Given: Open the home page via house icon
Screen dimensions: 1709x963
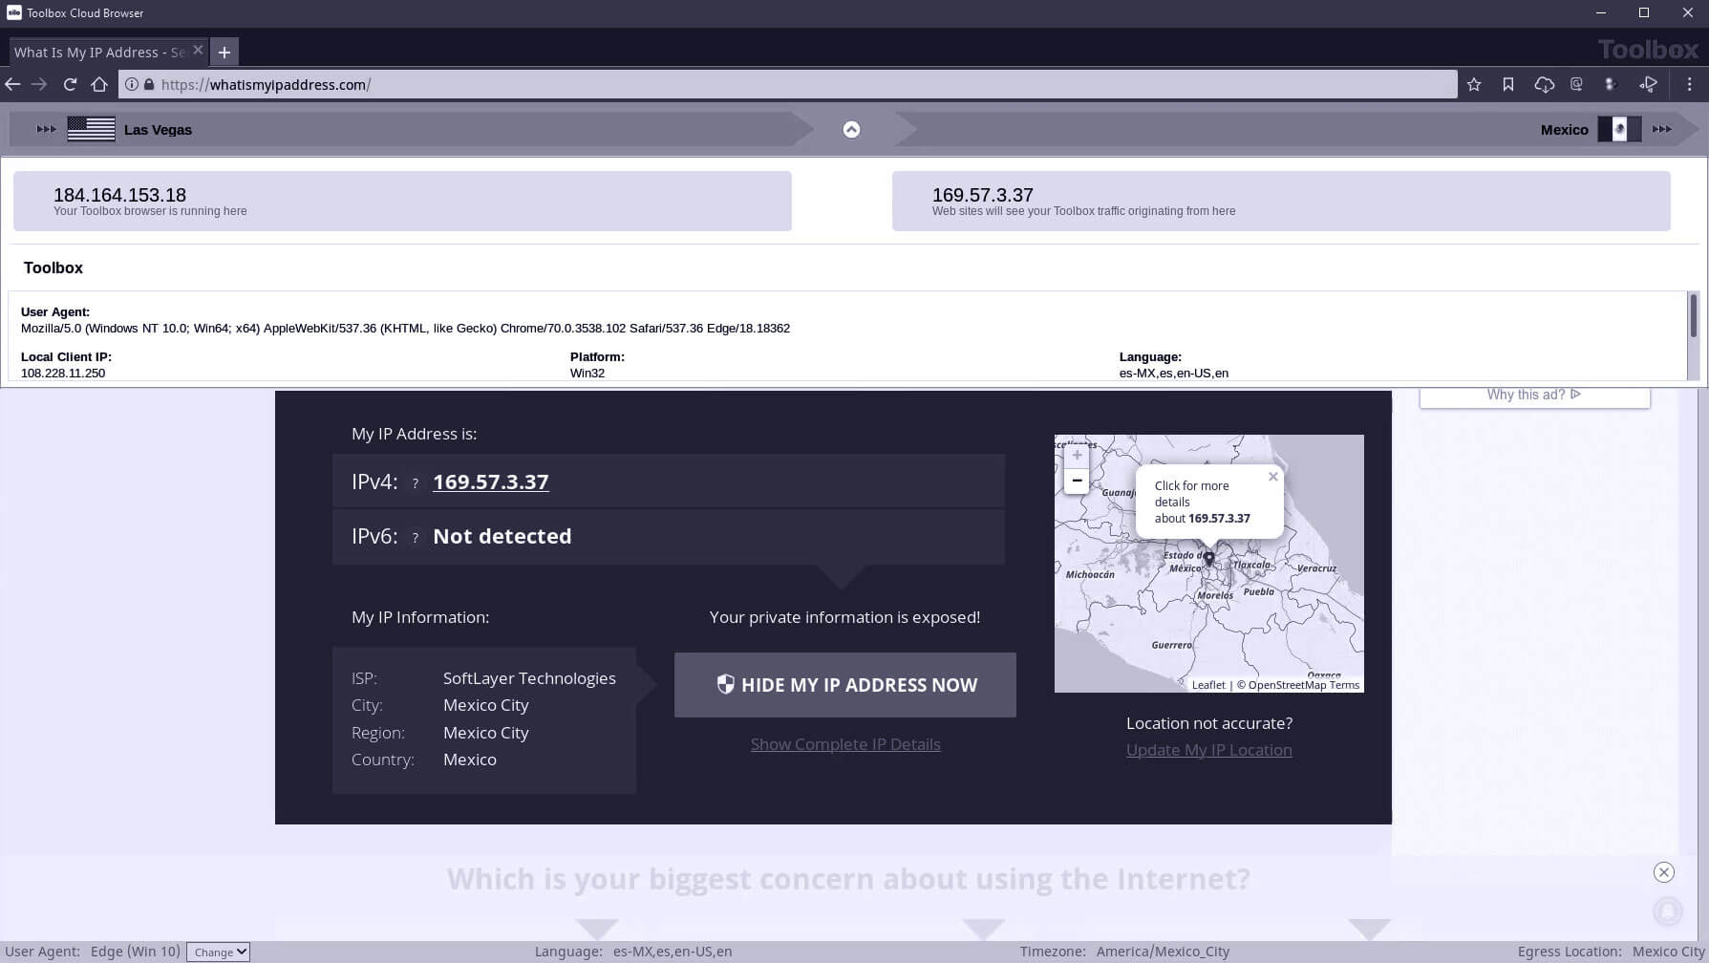Looking at the screenshot, I should tap(99, 84).
